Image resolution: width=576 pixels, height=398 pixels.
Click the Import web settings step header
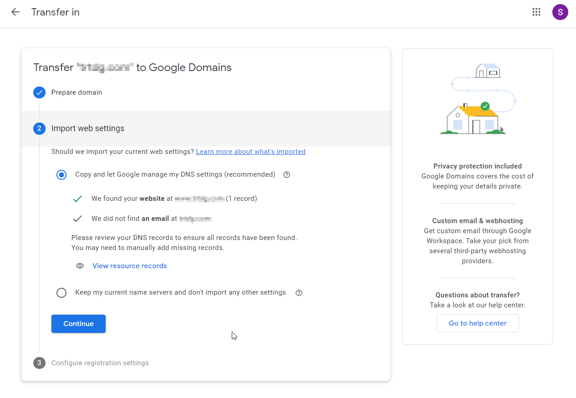[88, 128]
